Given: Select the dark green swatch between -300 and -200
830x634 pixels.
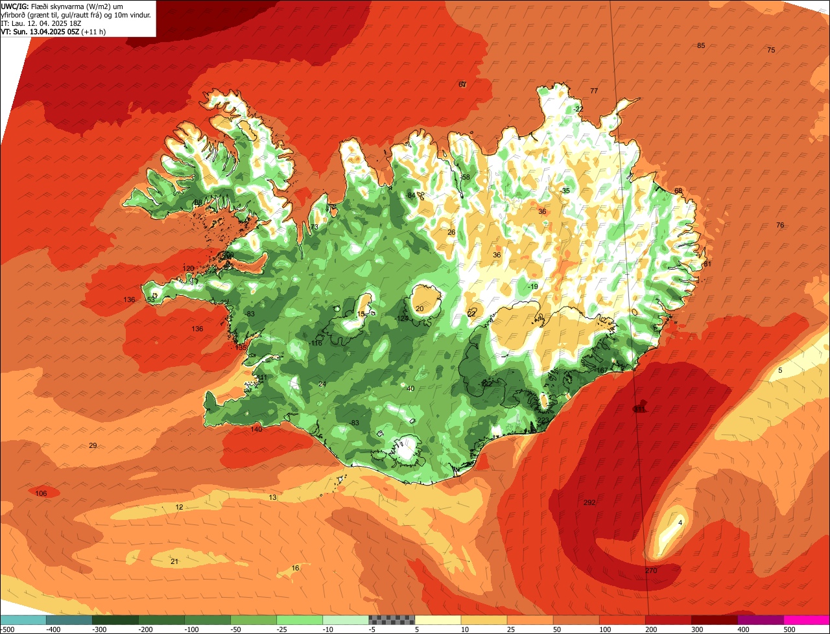Looking at the screenshot, I should [x=115, y=620].
